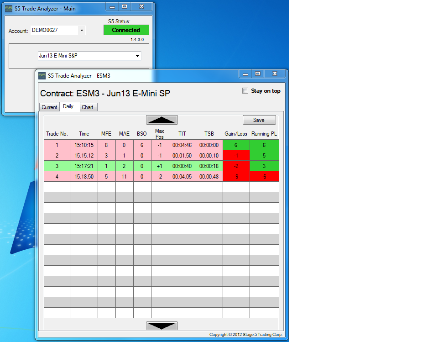Click the contract heading ESM3 - Jun13 E-Mini SP
This screenshot has height=342, width=438.
(x=105, y=93)
